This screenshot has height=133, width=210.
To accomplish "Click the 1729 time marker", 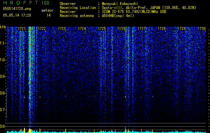I will click(182, 28).
